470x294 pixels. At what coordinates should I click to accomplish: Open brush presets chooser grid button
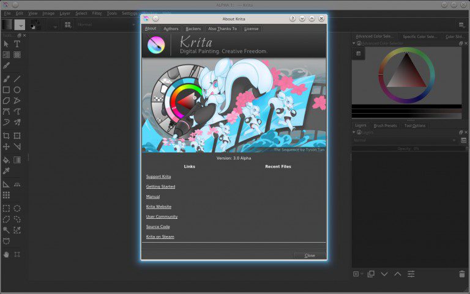[x=68, y=25]
